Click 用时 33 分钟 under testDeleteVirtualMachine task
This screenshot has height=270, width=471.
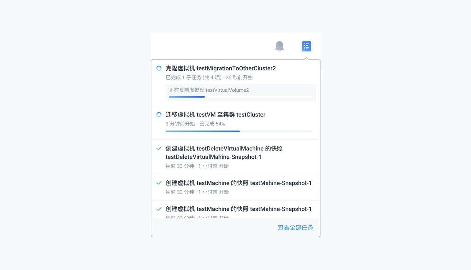point(180,166)
